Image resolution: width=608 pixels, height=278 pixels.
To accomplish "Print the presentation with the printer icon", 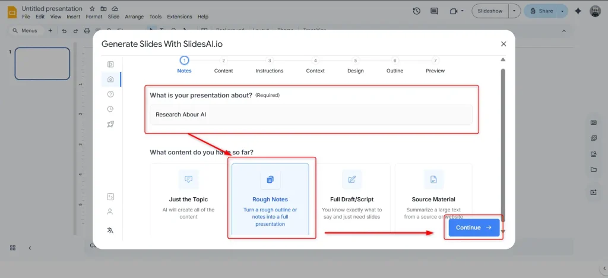I will tap(87, 31).
